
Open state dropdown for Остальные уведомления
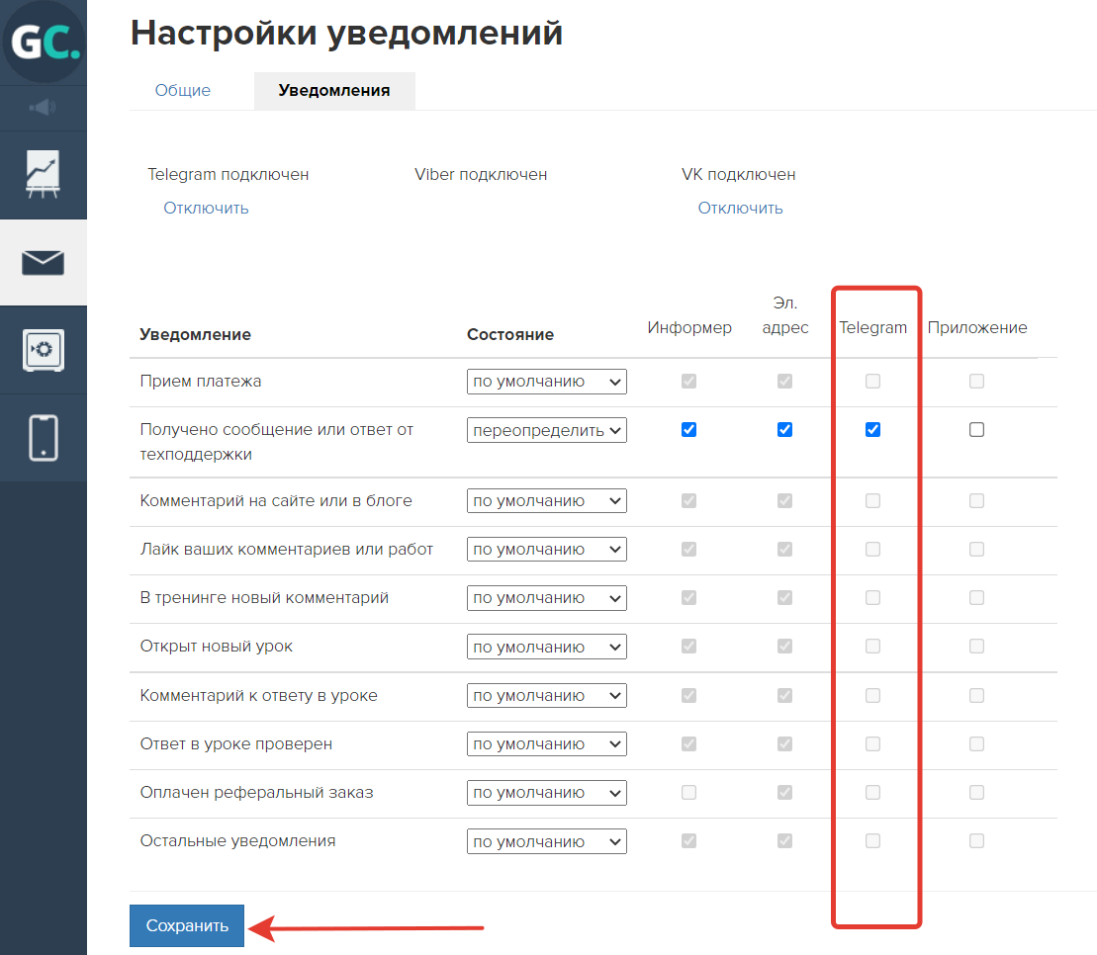[546, 841]
